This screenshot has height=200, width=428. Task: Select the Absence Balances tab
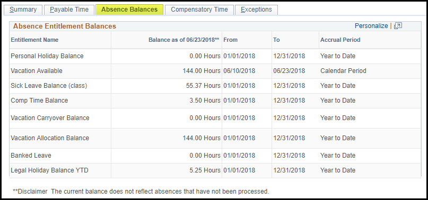(129, 10)
